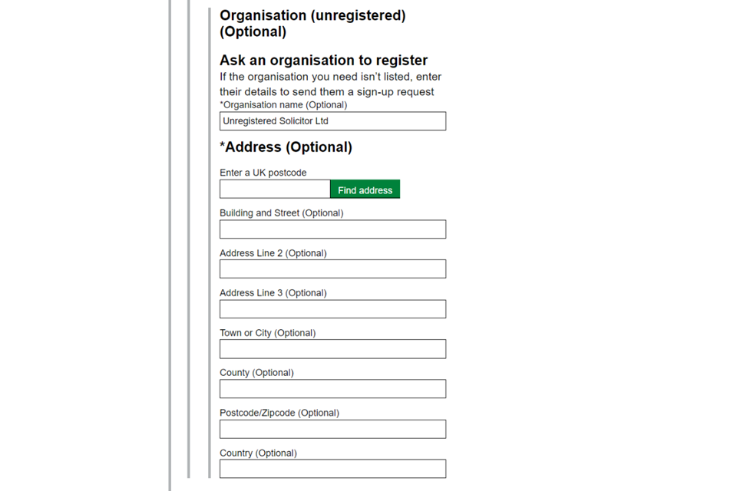Click into Address Line 3 field

(x=332, y=309)
